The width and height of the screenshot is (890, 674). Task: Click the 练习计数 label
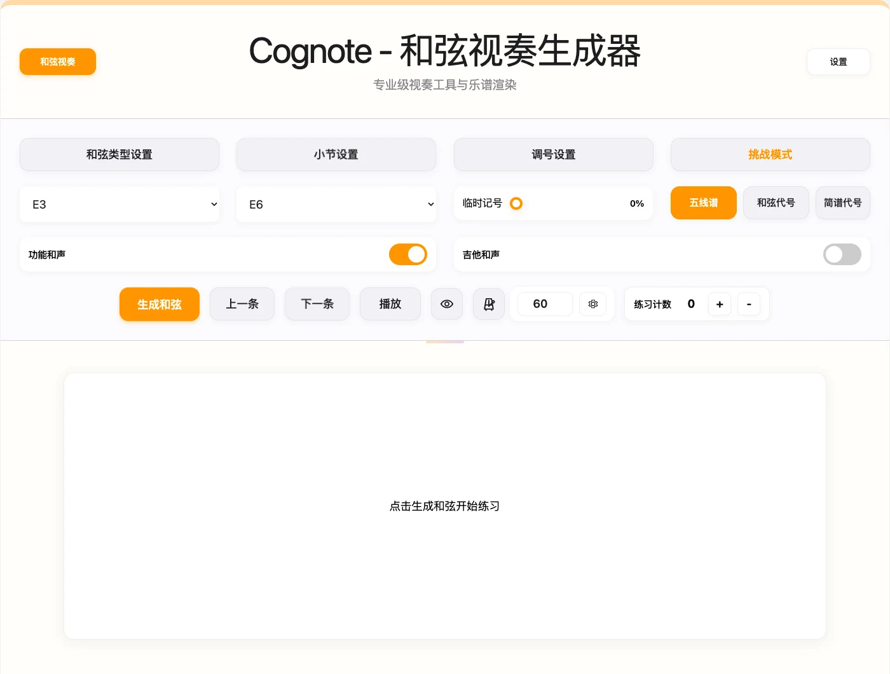coord(653,305)
